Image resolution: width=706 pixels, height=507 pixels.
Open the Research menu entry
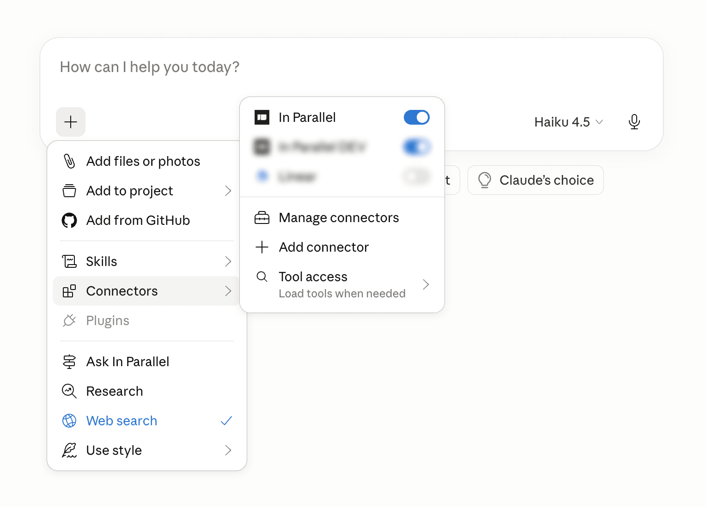(147, 391)
